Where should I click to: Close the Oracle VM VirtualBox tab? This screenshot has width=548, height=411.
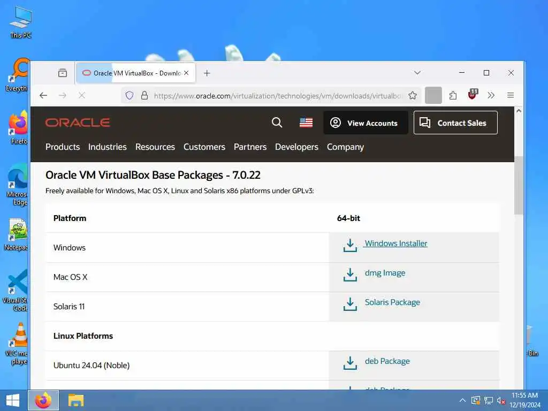186,73
